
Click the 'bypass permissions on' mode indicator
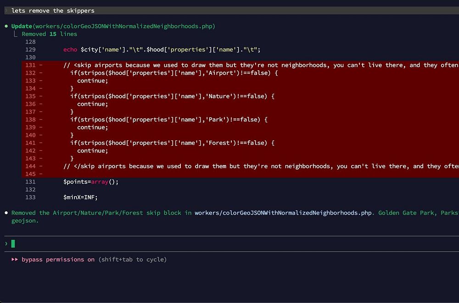click(58, 259)
